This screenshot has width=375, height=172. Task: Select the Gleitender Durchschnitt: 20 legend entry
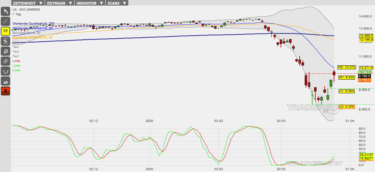click(x=32, y=28)
